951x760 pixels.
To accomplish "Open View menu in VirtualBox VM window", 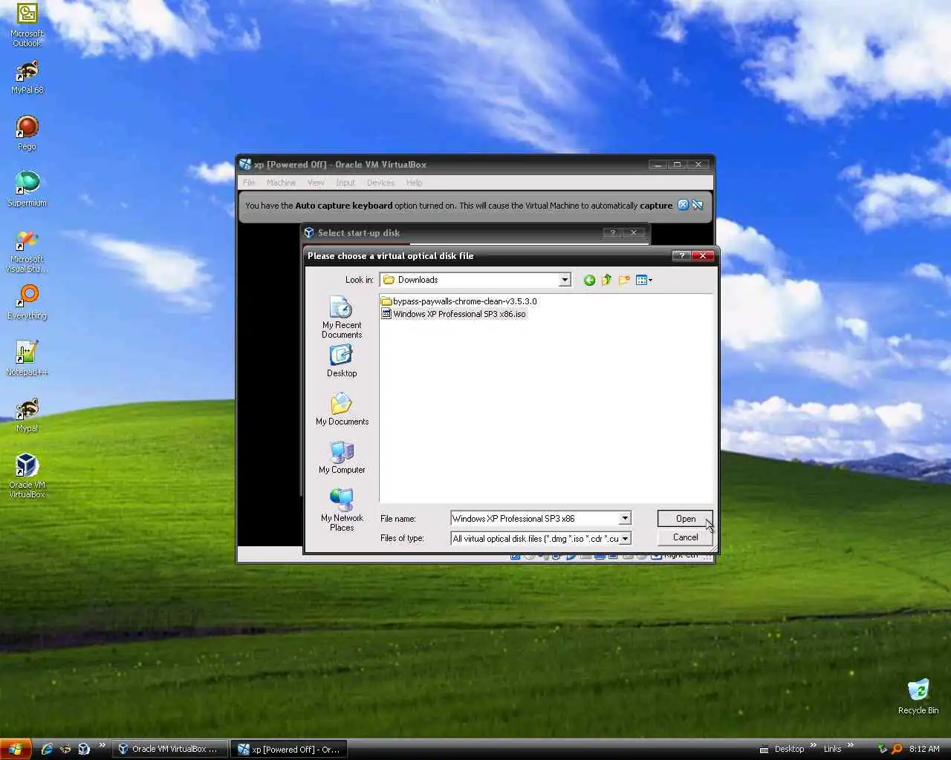I will click(316, 183).
